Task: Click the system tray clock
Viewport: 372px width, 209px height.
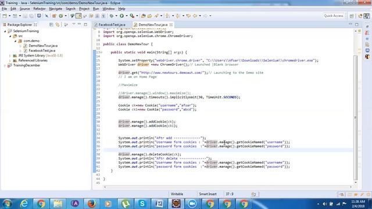Action: 358,204
